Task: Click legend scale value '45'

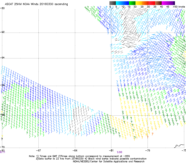Action: tap(168, 7)
